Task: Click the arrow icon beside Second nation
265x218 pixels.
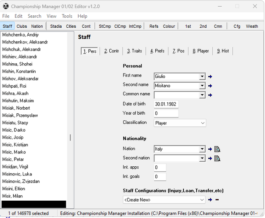Action: 210,158
